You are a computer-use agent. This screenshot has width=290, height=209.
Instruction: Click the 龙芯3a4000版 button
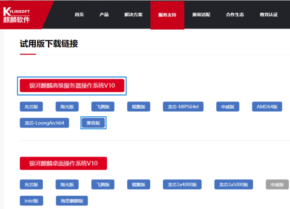tap(182, 184)
